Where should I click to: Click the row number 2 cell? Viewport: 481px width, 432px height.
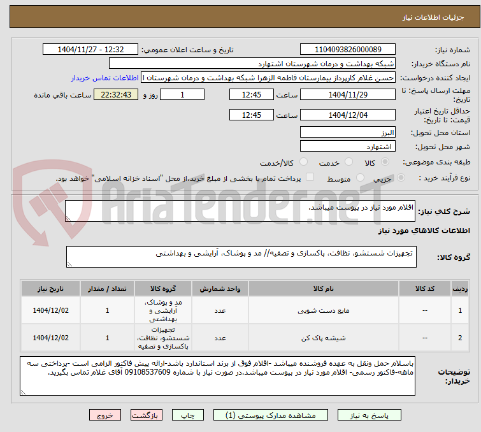[x=460, y=338]
